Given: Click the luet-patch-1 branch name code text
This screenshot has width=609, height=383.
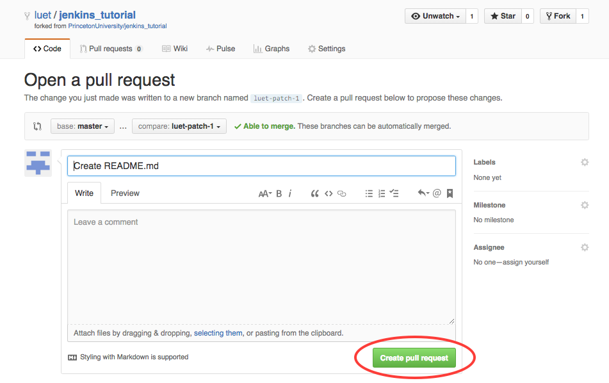Looking at the screenshot, I should point(276,98).
